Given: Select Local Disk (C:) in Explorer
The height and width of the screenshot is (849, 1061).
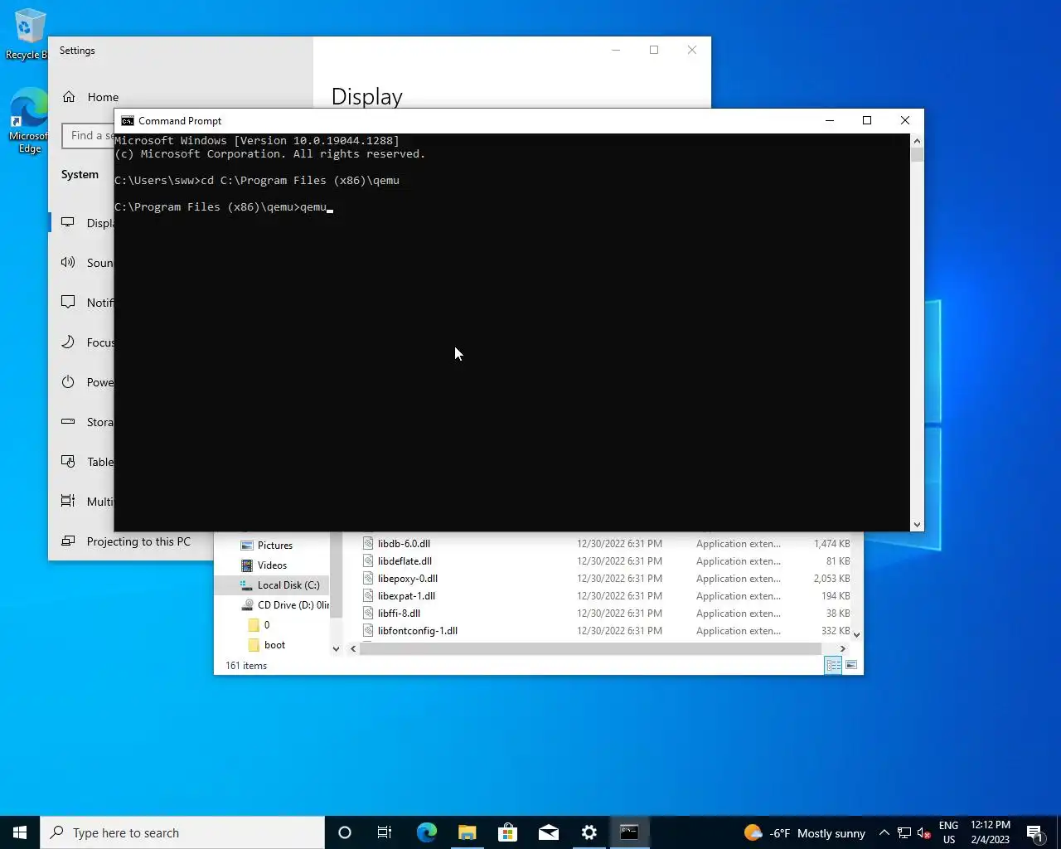Looking at the screenshot, I should pos(280,585).
